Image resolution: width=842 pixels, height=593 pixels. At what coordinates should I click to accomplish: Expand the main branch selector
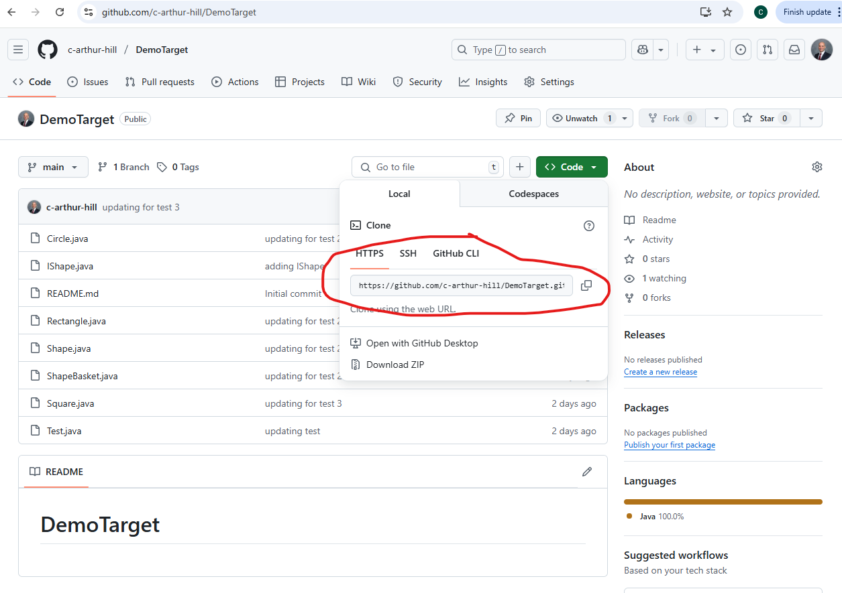pyautogui.click(x=53, y=167)
